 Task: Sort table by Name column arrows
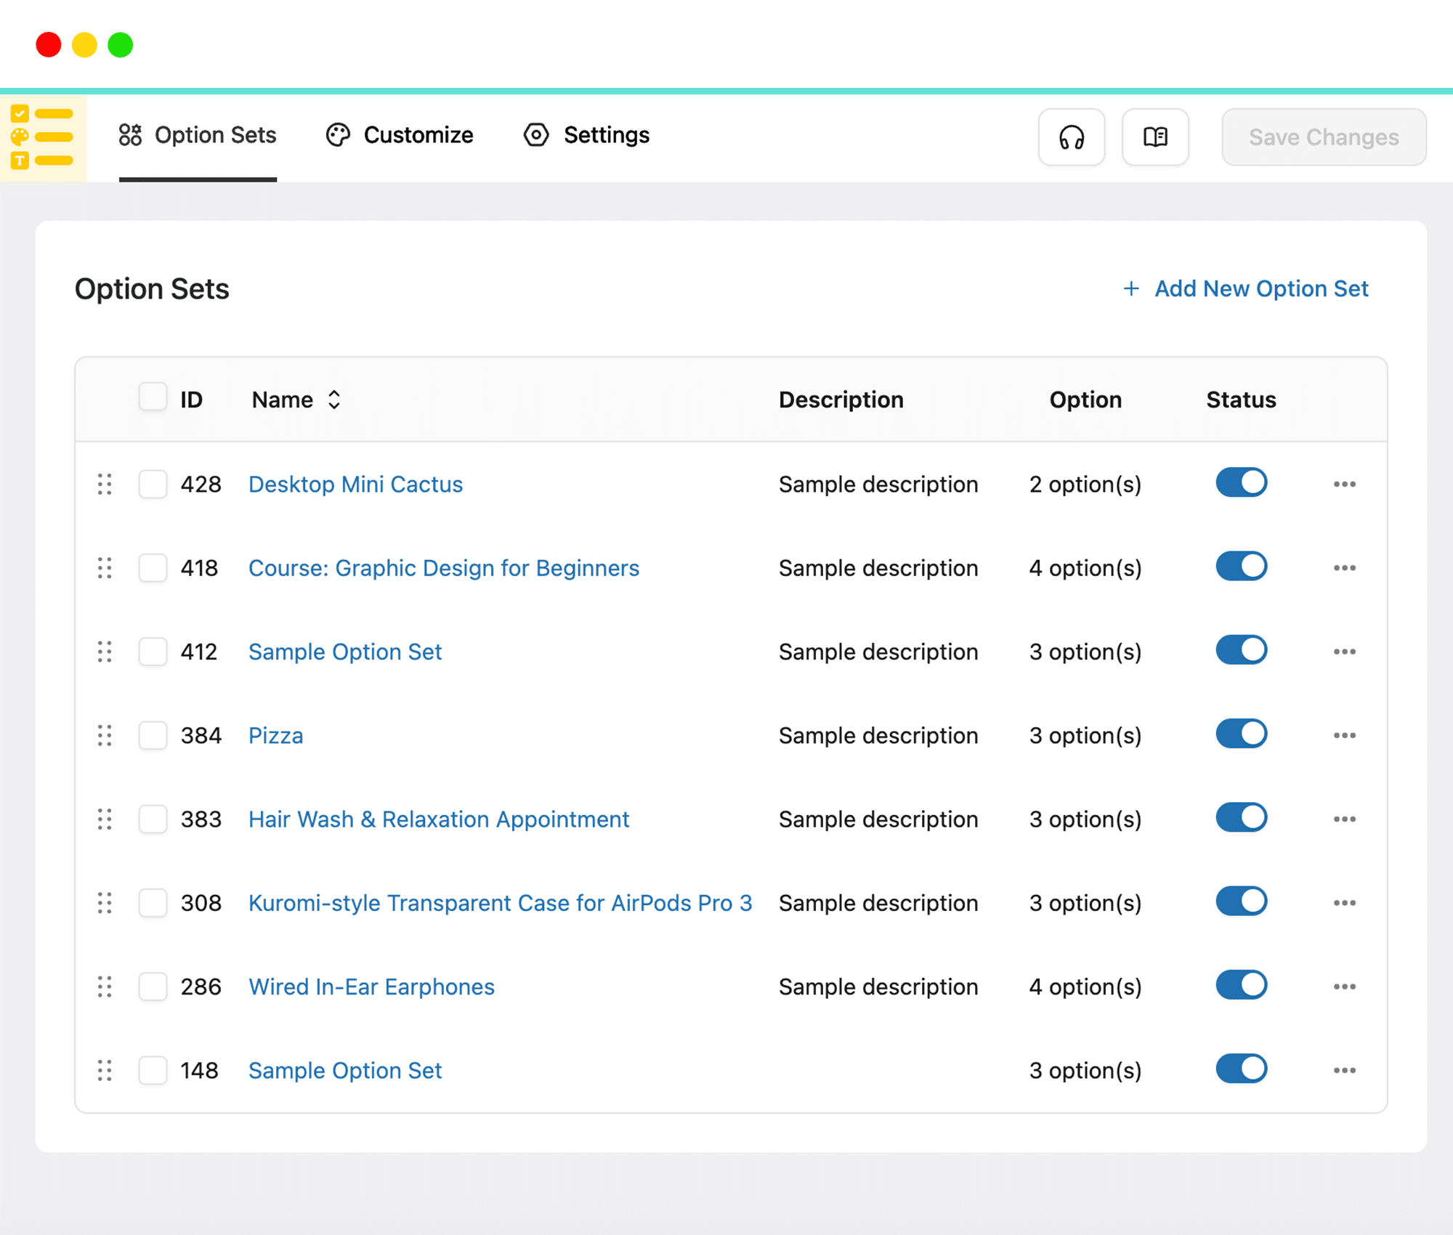click(333, 400)
